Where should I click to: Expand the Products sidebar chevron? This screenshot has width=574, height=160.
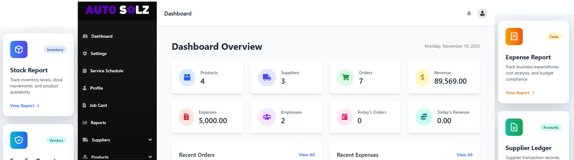[x=150, y=157]
